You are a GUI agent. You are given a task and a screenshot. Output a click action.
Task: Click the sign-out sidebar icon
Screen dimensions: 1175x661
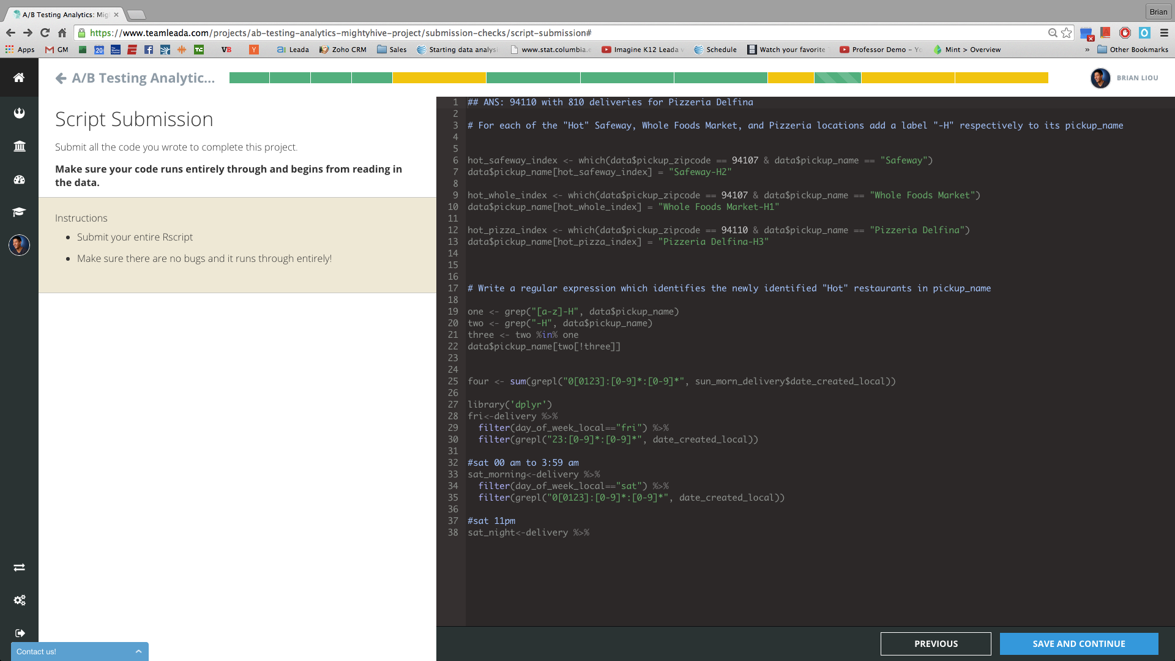click(19, 633)
